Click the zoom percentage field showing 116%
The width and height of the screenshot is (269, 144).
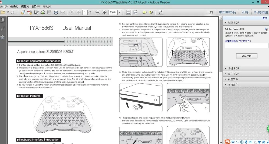tap(113, 12)
